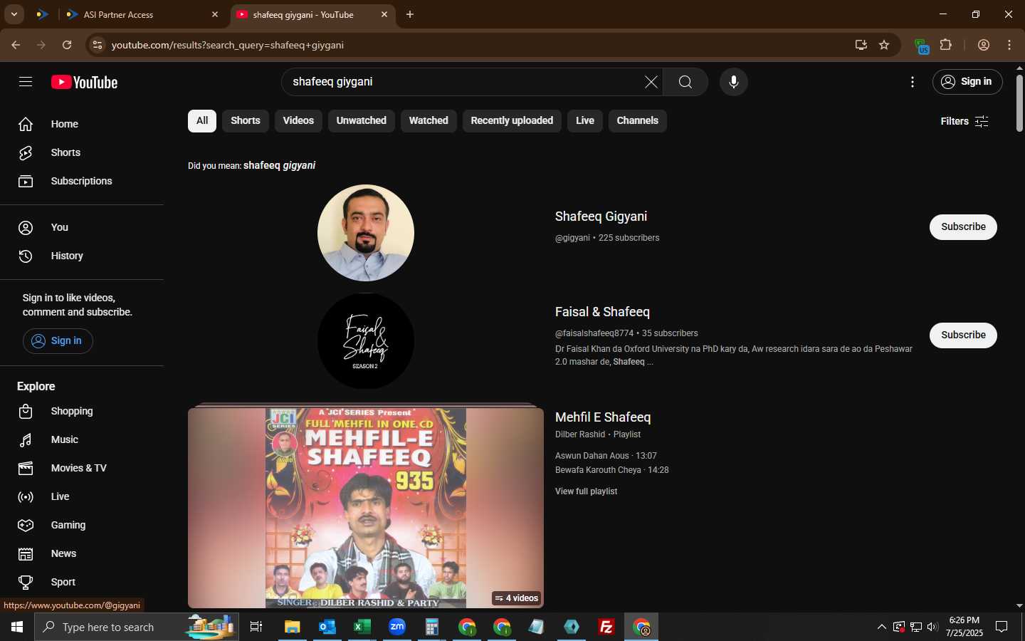Select the Unwatched filter chip
Viewport: 1025px width, 641px height.
[x=362, y=121]
